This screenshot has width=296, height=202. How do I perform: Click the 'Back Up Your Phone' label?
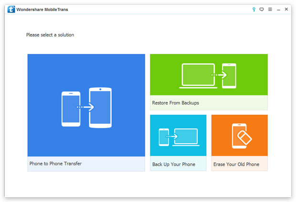click(174, 164)
